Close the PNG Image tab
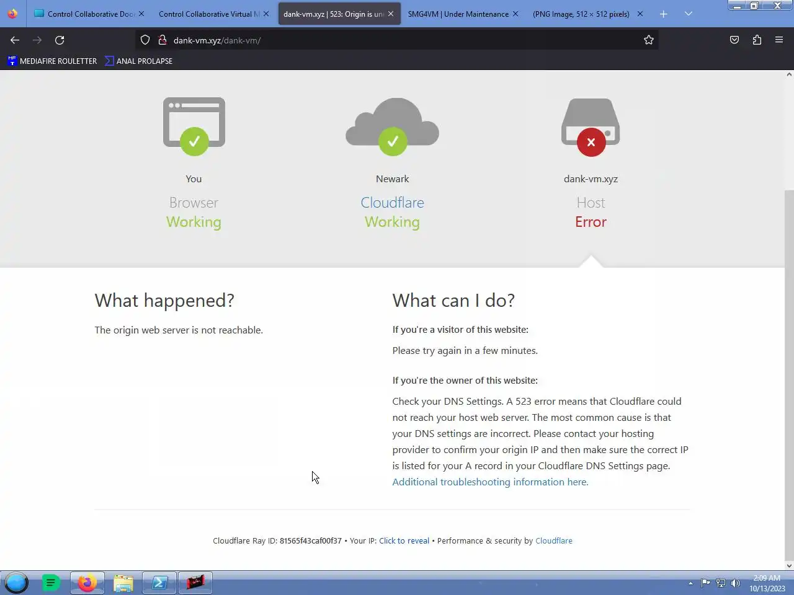The height and width of the screenshot is (595, 794). tap(640, 14)
